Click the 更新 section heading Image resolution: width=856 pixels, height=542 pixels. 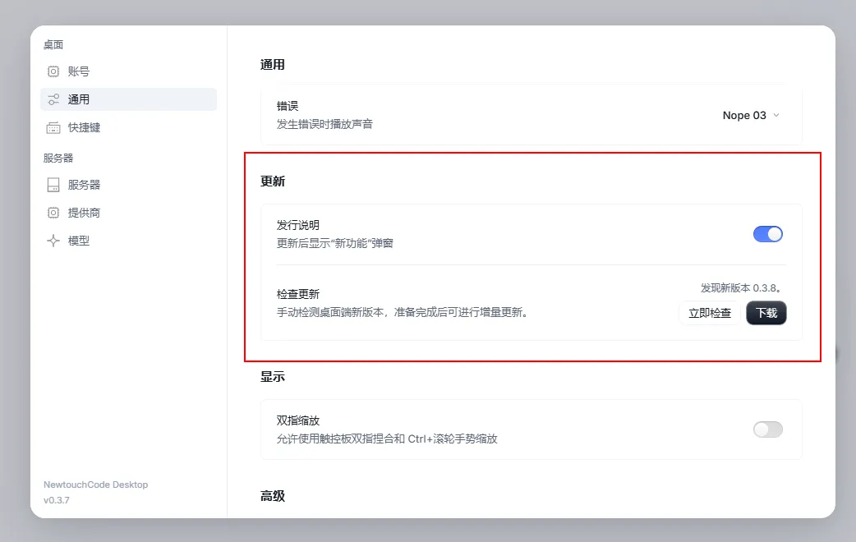click(273, 181)
